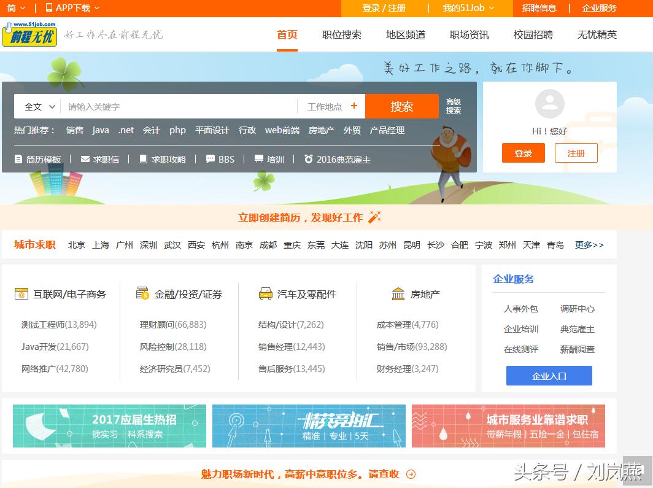Open 求职信 via the envelope icon

pyautogui.click(x=85, y=159)
